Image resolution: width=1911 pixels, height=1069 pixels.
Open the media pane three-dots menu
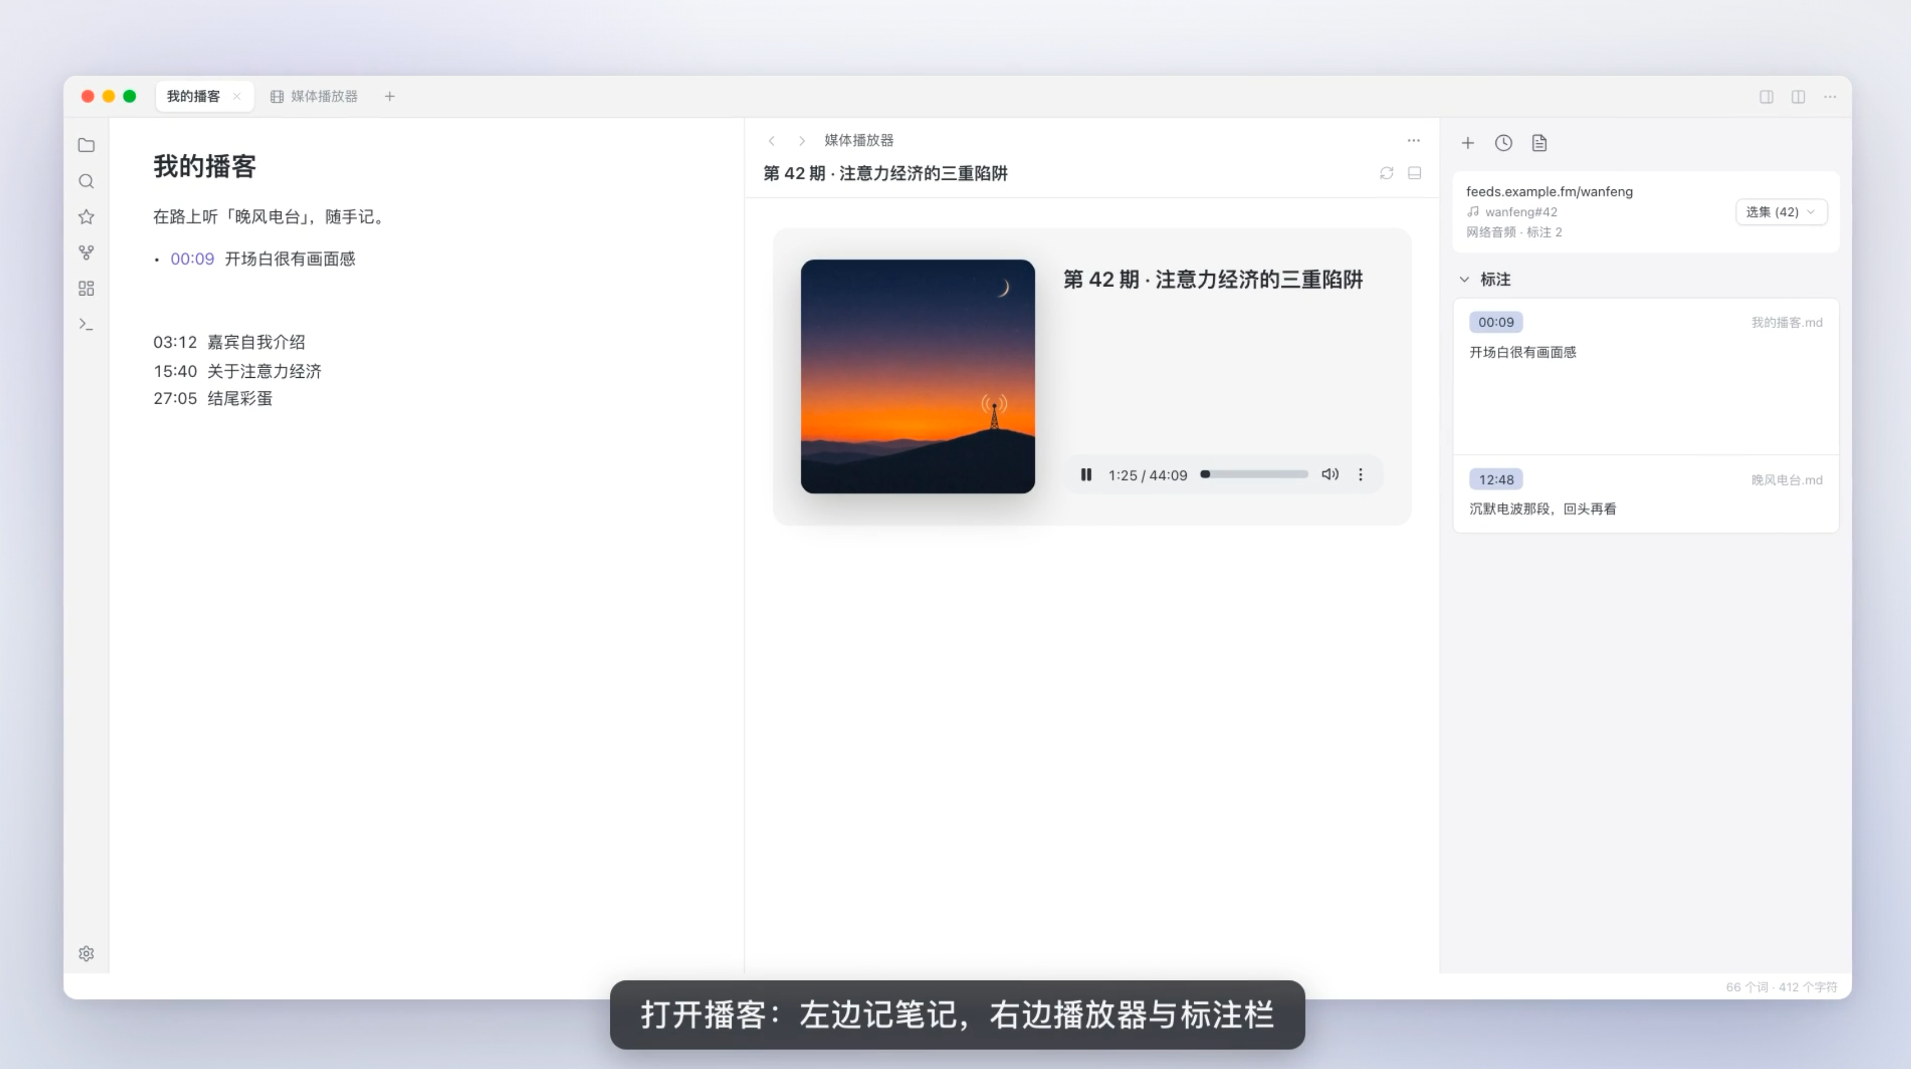tap(1413, 140)
